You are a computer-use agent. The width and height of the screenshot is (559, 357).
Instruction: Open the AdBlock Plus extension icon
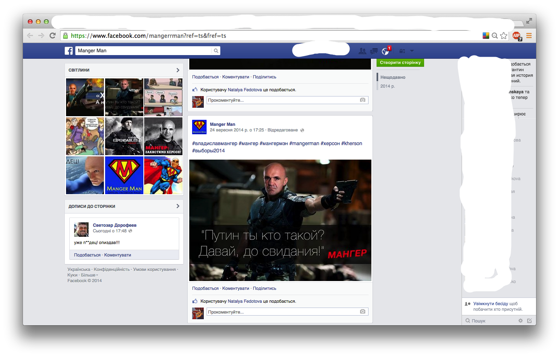[x=517, y=36]
